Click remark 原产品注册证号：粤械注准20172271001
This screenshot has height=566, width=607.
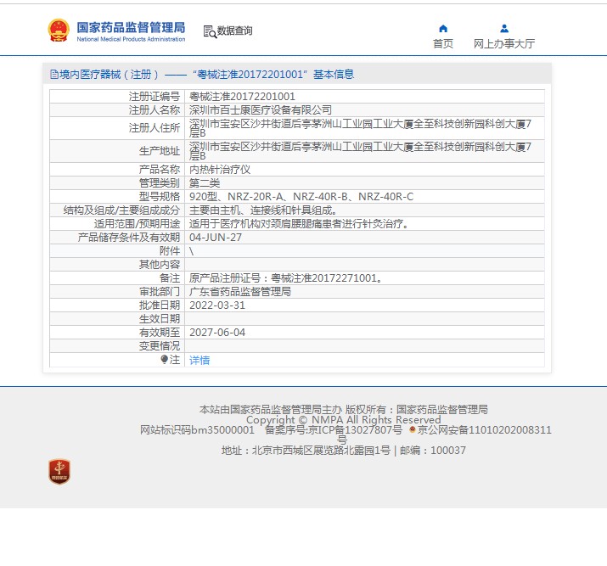pos(286,278)
